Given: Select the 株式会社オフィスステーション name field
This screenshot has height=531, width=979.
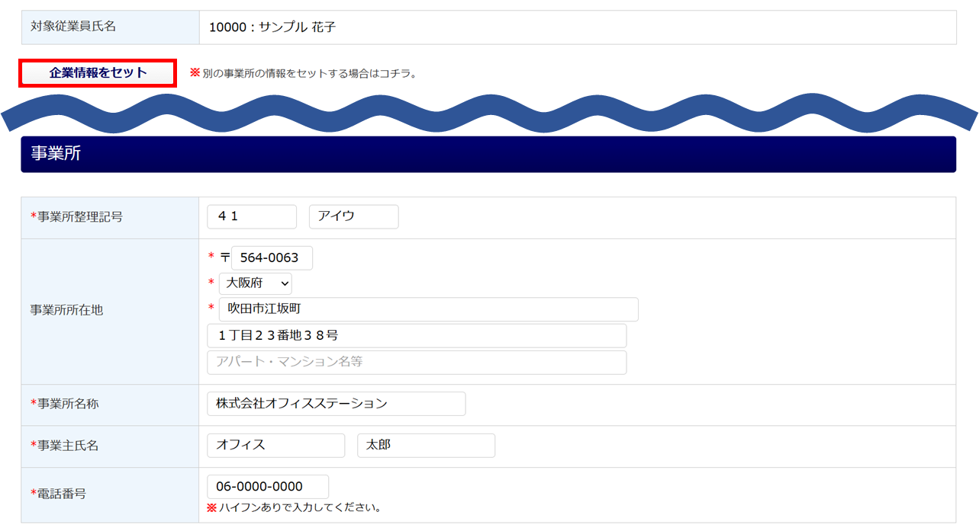Looking at the screenshot, I should [x=337, y=404].
